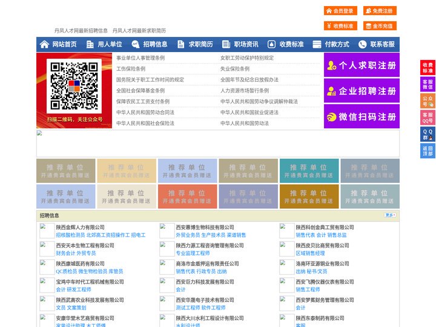Click the building icon beside 用人单位

coord(90,44)
